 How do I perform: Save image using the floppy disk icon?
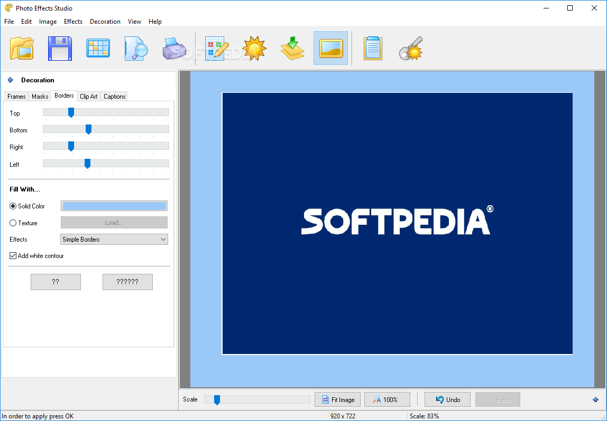[60, 49]
